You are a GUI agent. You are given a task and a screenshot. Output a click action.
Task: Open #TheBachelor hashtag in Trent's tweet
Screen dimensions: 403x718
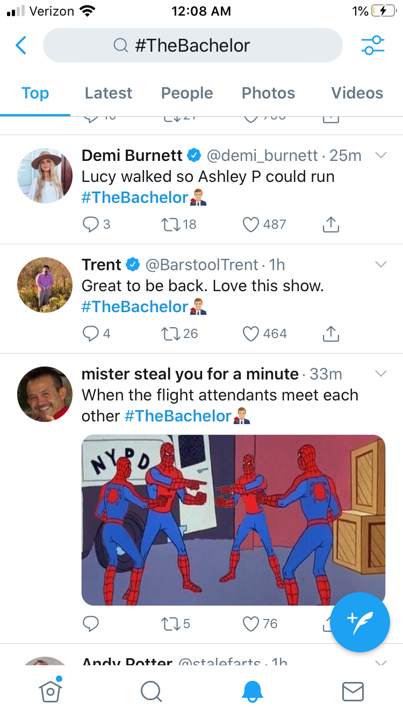(x=135, y=307)
